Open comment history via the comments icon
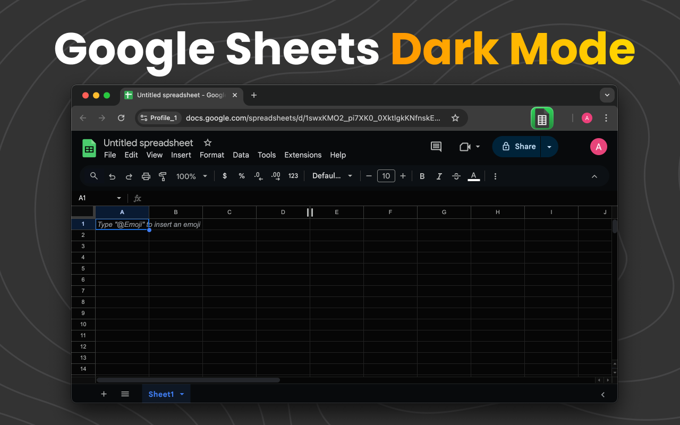This screenshot has height=425, width=680. click(x=436, y=147)
